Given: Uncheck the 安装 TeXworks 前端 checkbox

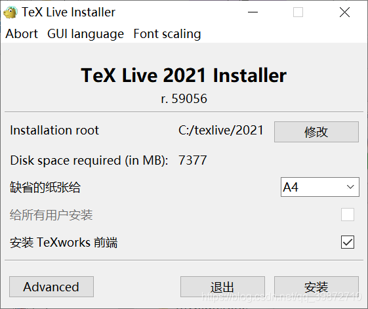Looking at the screenshot, I should (x=348, y=242).
